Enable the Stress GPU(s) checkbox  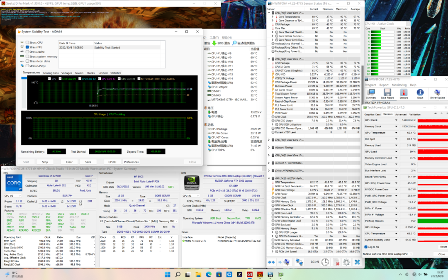pyautogui.click(x=27, y=66)
